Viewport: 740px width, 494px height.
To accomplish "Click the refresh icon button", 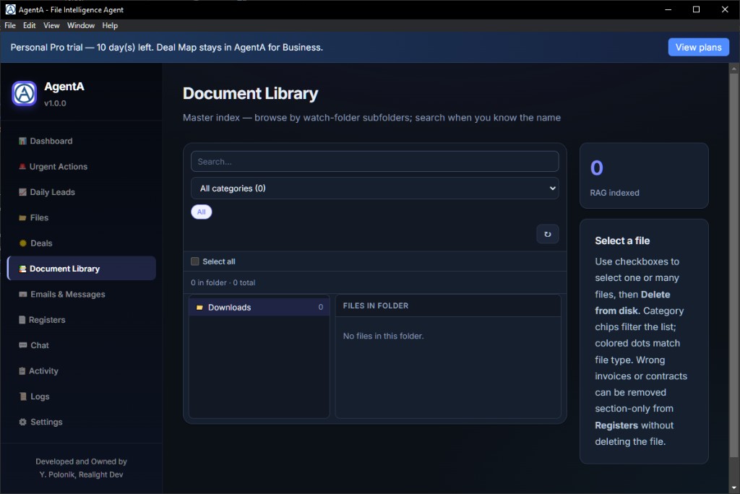I will (548, 234).
